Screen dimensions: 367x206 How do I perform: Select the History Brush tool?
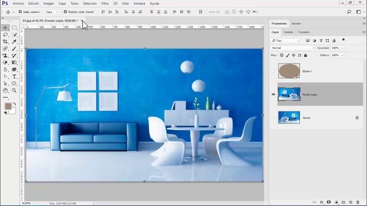click(14, 56)
